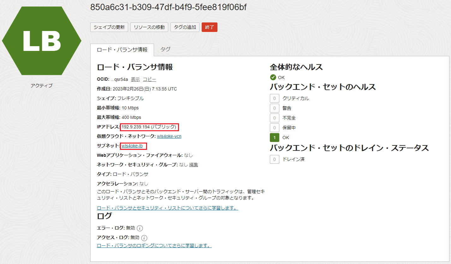Click the 10 Mbps minimum bandwidth value
The image size is (451, 264).
click(130, 108)
